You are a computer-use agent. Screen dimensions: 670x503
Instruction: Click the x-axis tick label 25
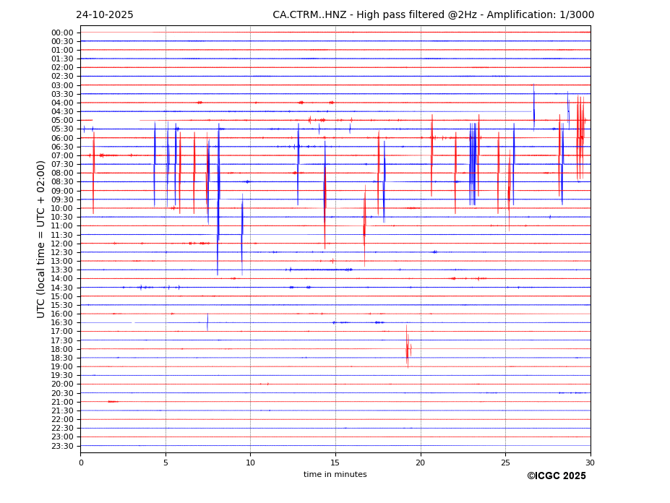point(505,463)
